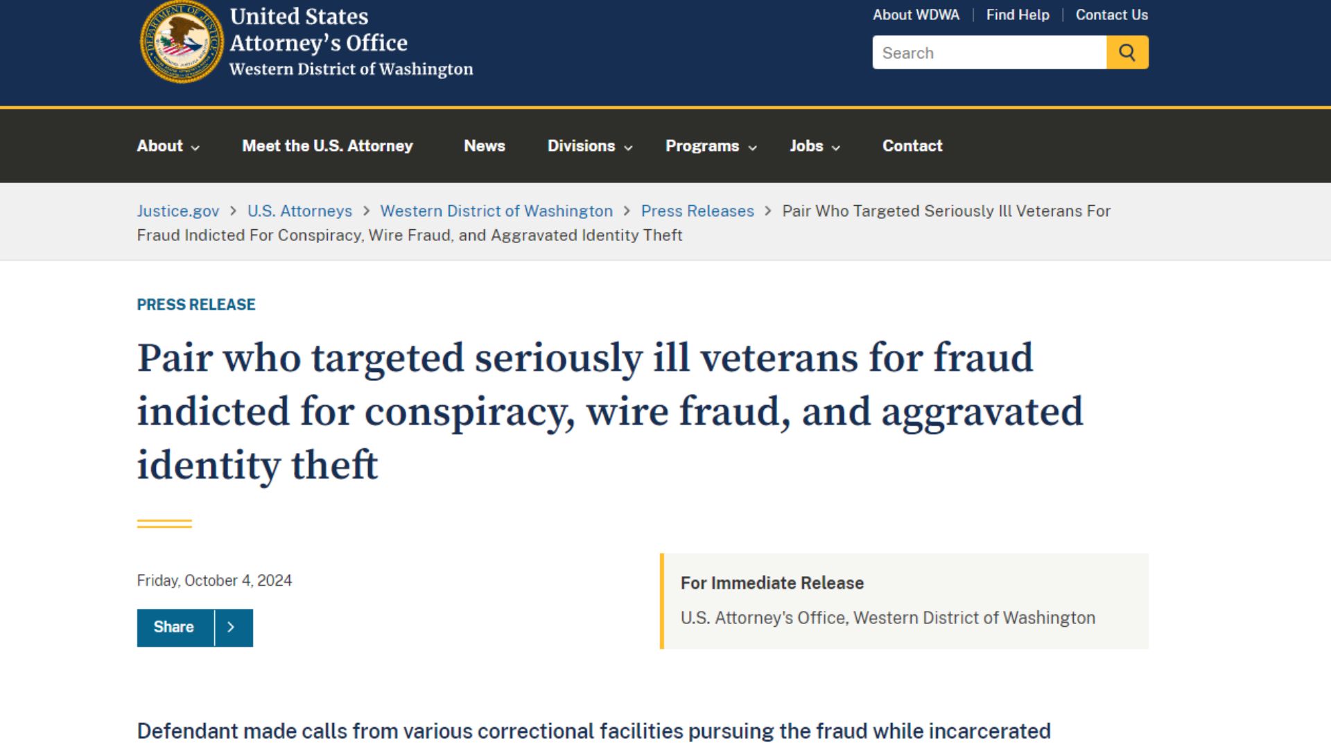Screen dimensions: 1331x748
Task: Open the Jobs dropdown menu
Action: point(815,146)
